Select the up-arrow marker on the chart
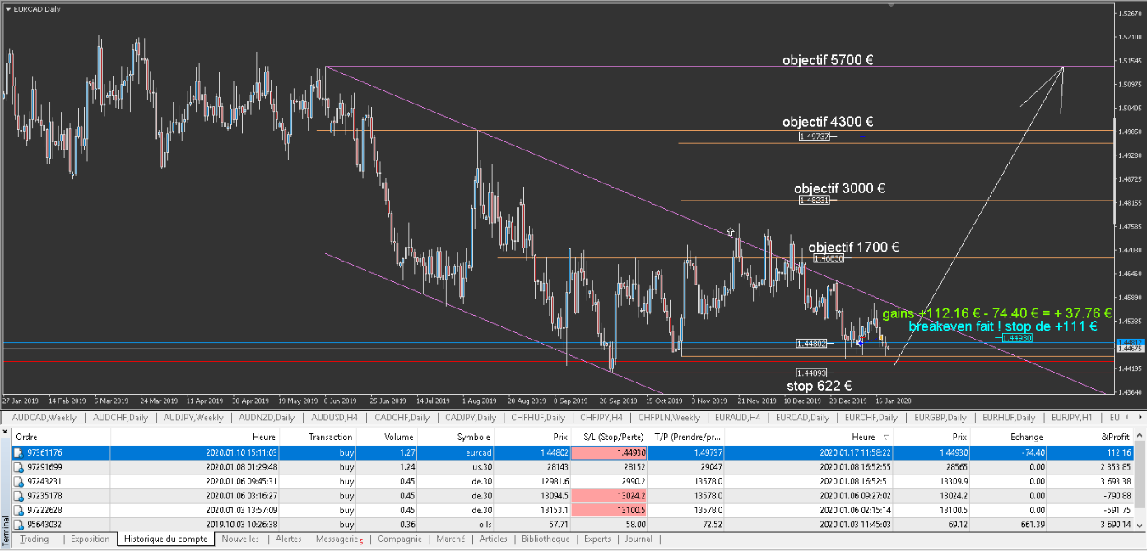The width and height of the screenshot is (1147, 551). pos(730,233)
